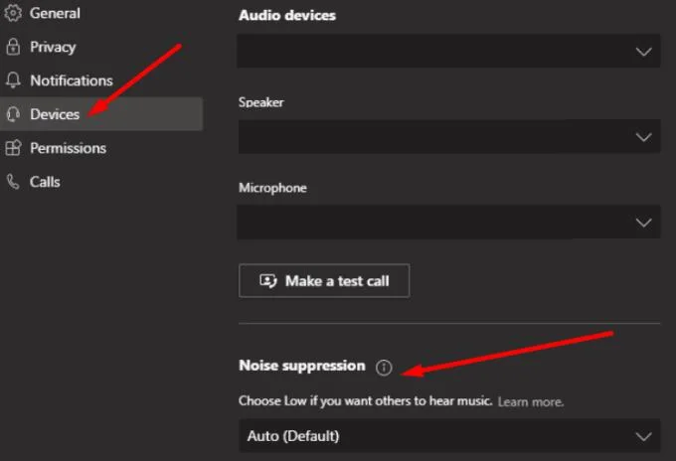The height and width of the screenshot is (461, 676).
Task: Click the Devices headset icon
Action: [13, 114]
